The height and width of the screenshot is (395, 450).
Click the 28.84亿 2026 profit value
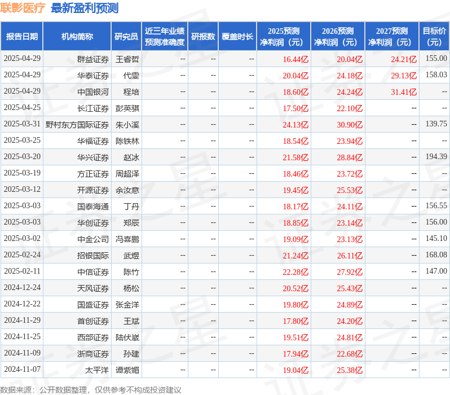pos(350,157)
